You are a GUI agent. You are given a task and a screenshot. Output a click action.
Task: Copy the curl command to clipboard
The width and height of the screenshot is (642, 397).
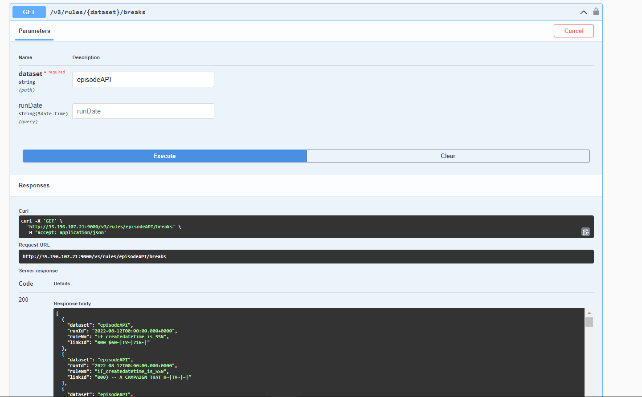[585, 231]
